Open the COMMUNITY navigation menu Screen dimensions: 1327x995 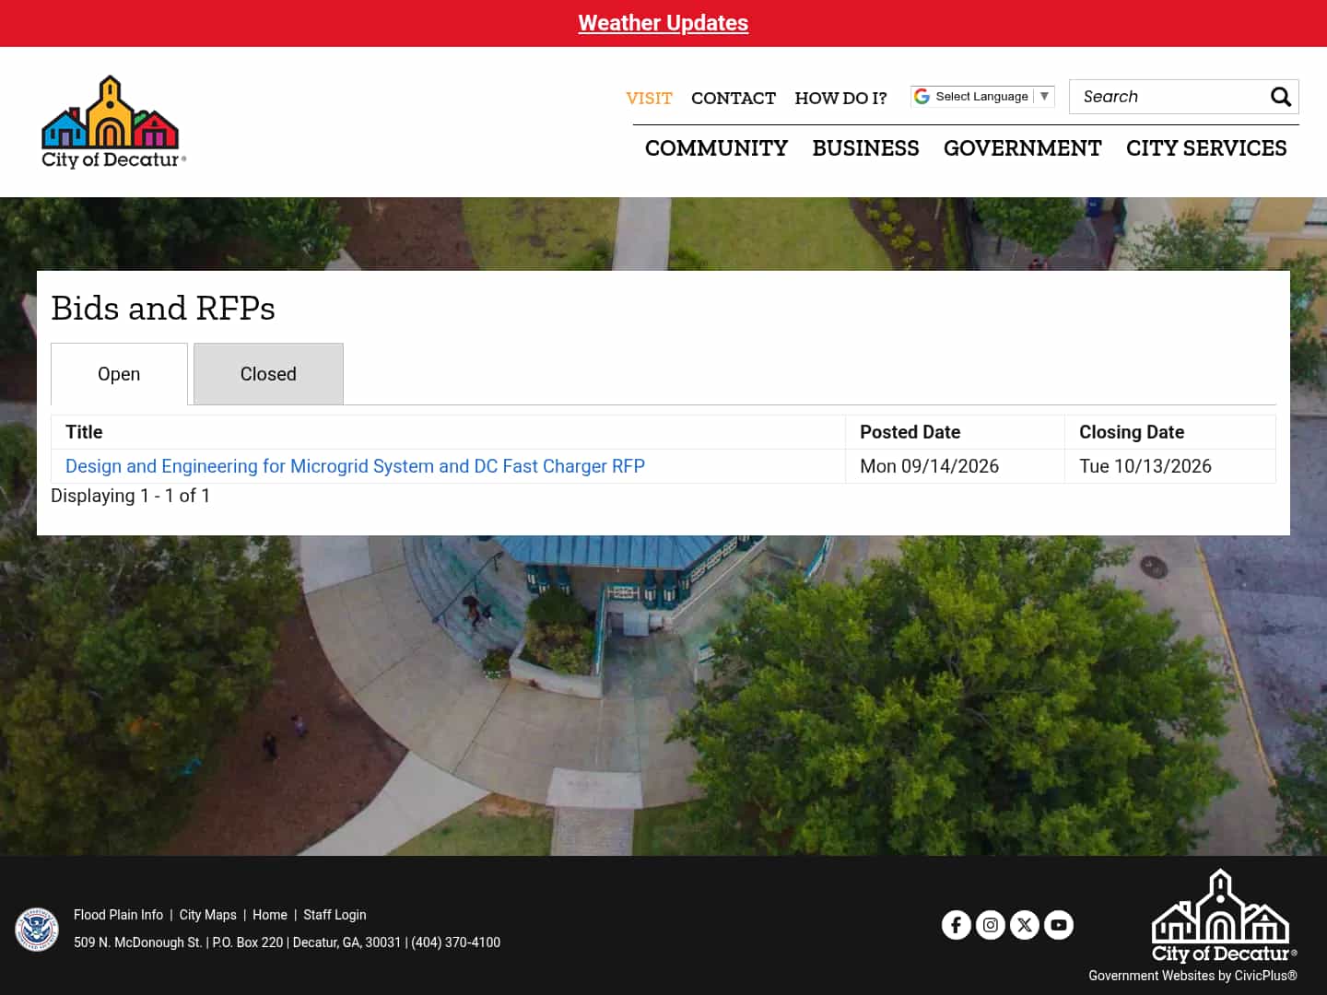click(x=716, y=148)
